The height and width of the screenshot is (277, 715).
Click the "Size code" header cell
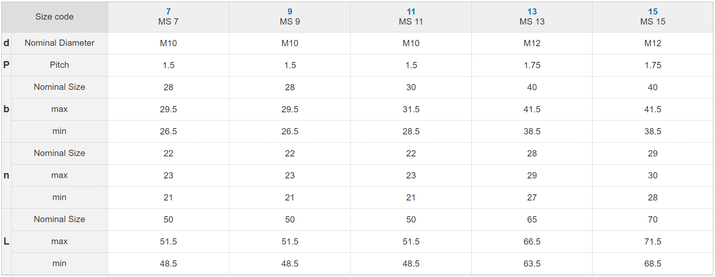tap(55, 17)
